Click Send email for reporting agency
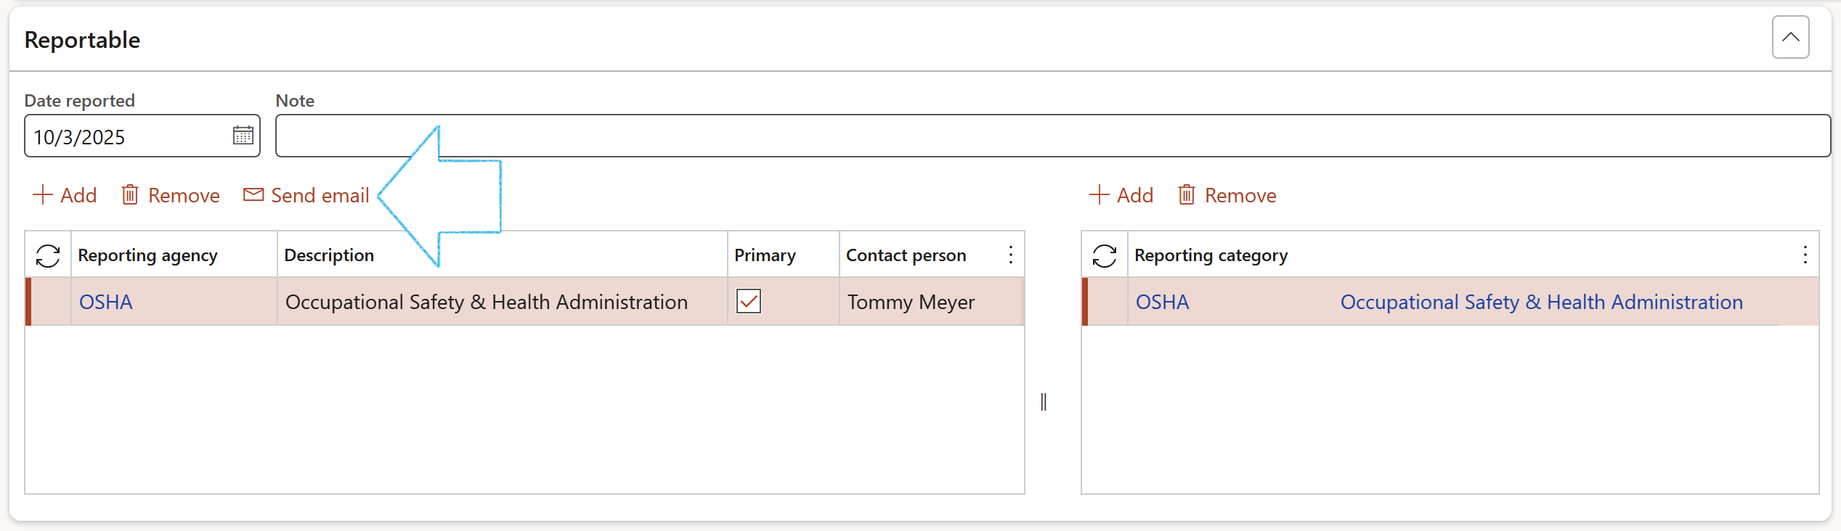Screen dimensions: 1841x531 306,195
